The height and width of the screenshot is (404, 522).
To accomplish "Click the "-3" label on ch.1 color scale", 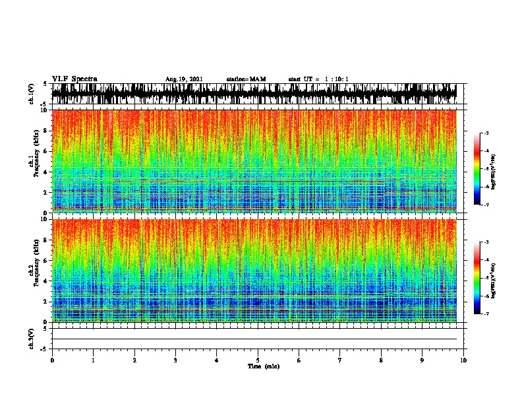I will (486, 133).
